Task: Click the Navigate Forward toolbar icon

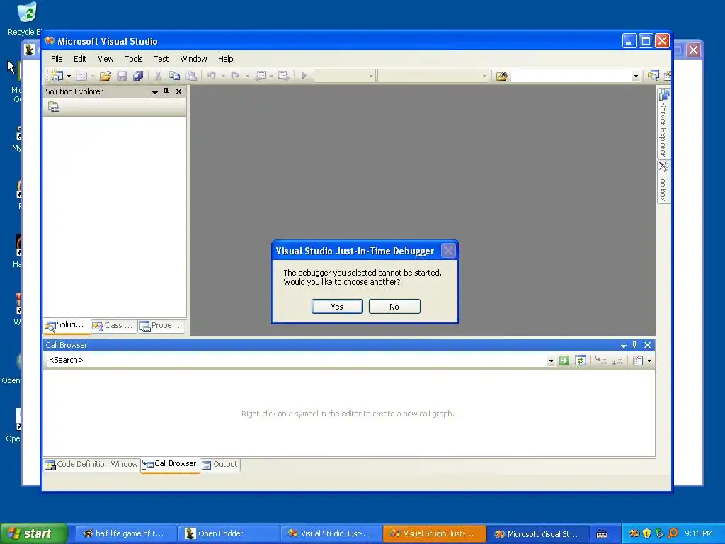Action: pos(283,76)
